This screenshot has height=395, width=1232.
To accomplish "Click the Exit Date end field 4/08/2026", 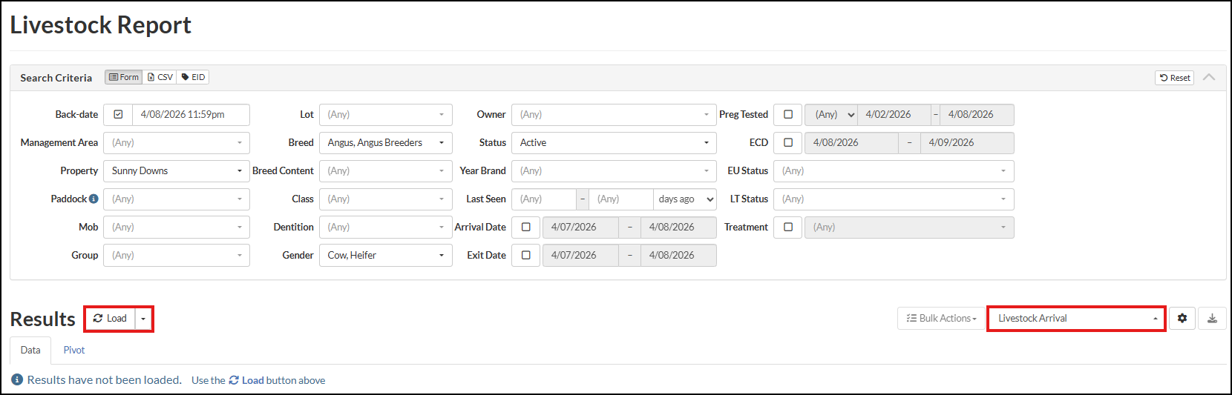I will [x=678, y=256].
